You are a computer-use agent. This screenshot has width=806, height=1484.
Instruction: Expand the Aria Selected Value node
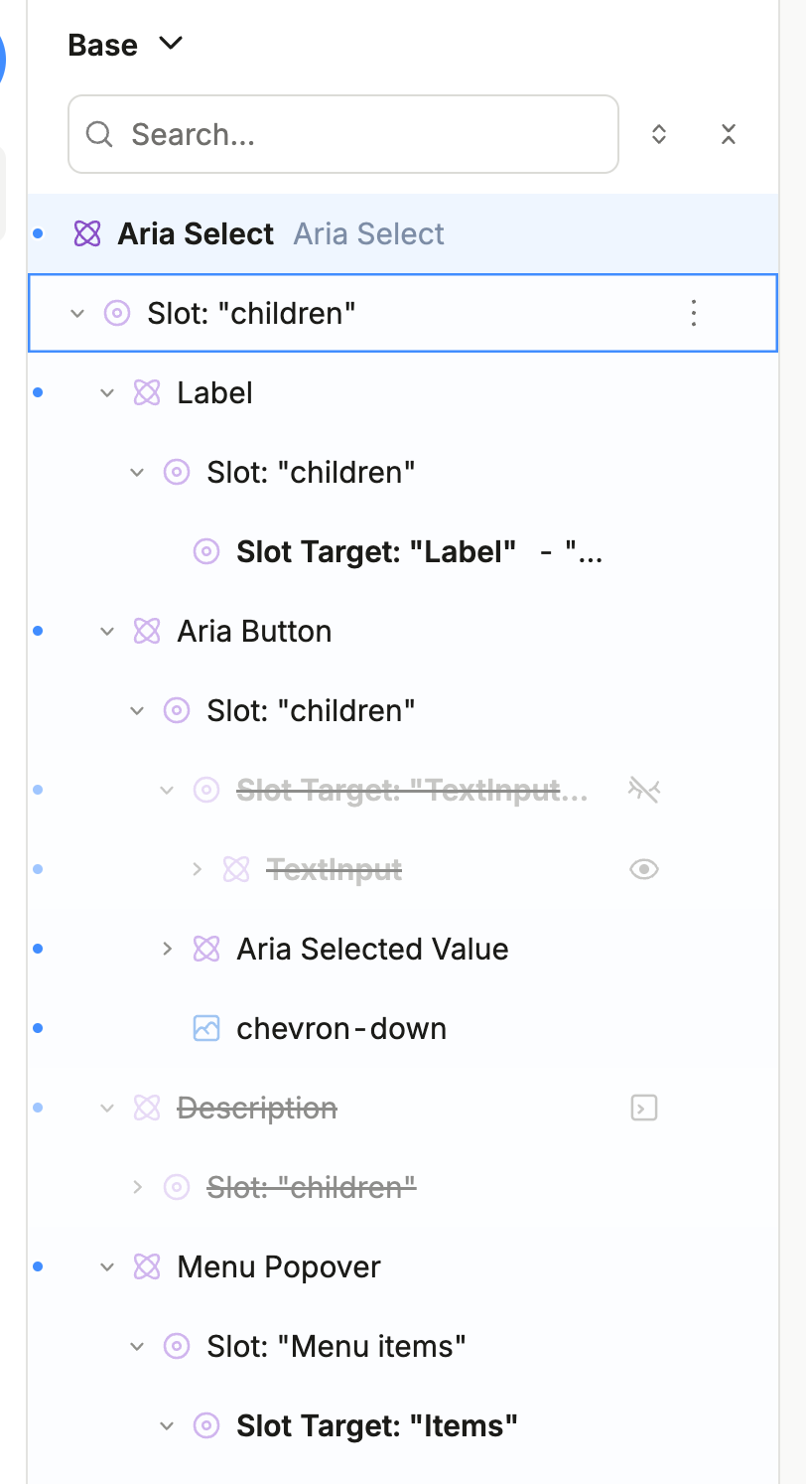pos(167,949)
